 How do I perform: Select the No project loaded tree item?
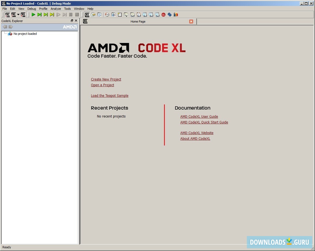click(x=24, y=33)
